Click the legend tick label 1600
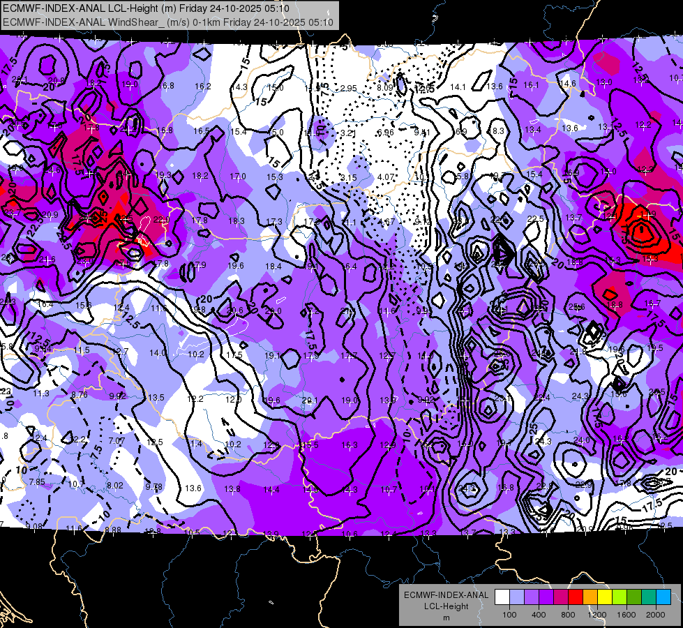The height and width of the screenshot is (628, 683). (626, 615)
